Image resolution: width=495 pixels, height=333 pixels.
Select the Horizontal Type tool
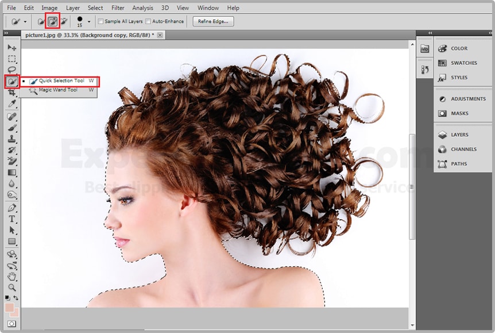tap(11, 219)
